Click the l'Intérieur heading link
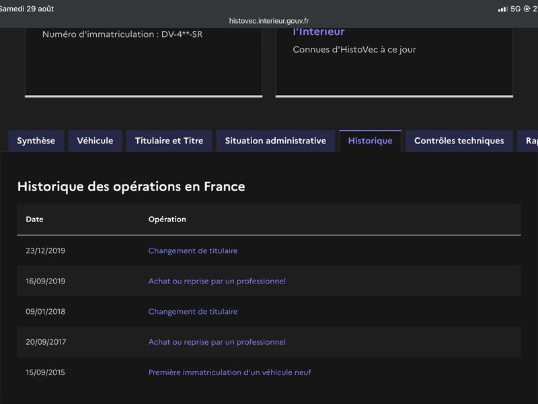Viewport: 538px width, 404px height. (x=318, y=32)
